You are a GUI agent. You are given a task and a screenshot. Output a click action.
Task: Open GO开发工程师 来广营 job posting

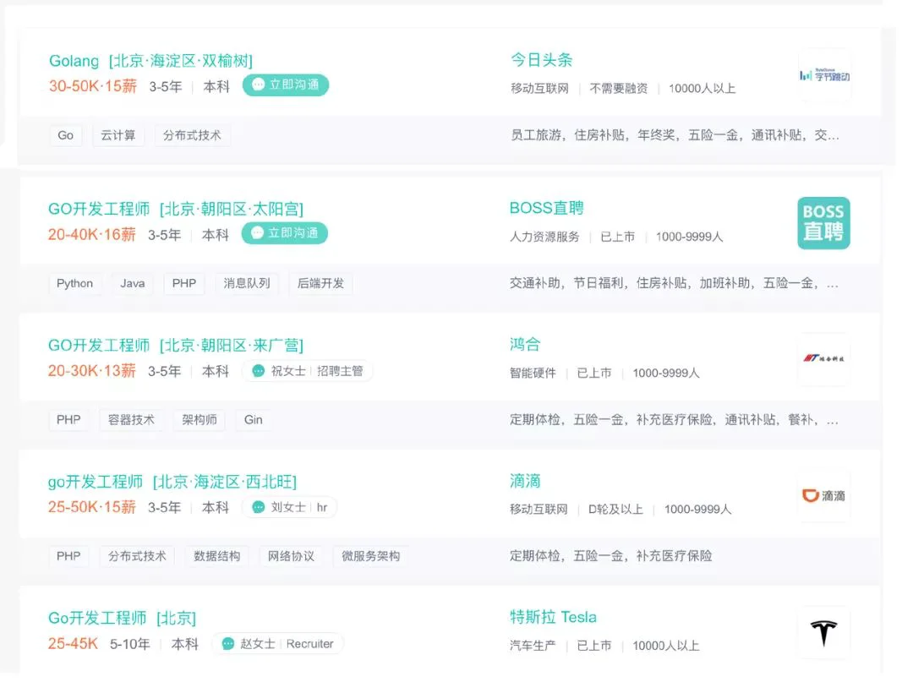coord(175,345)
